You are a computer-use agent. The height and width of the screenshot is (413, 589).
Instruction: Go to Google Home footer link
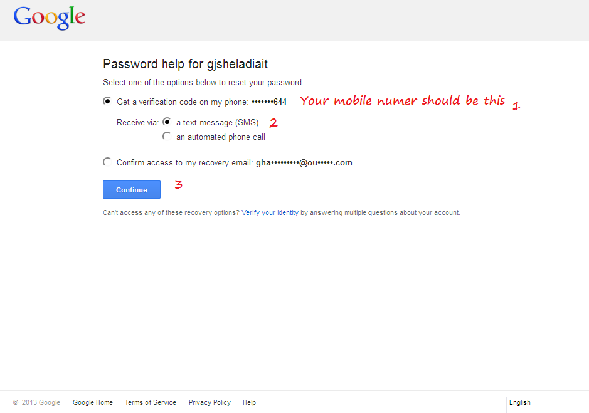point(93,402)
